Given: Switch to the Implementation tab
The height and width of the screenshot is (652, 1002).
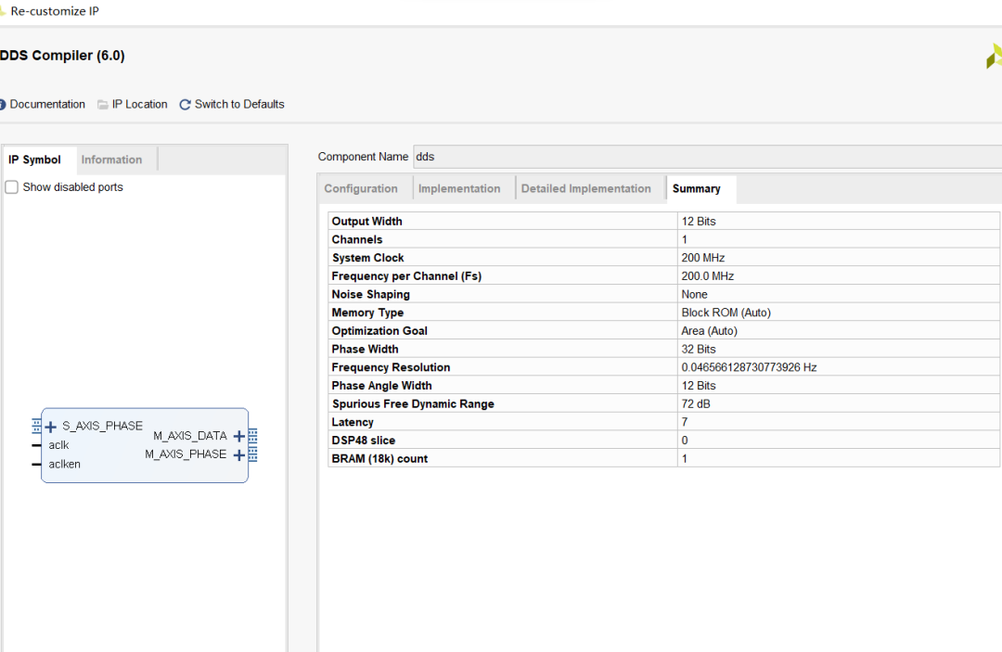Looking at the screenshot, I should click(x=459, y=189).
